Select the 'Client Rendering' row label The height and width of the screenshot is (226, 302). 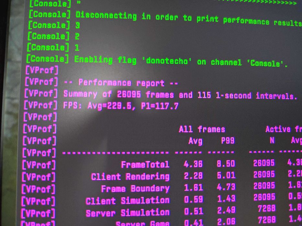tap(130, 177)
